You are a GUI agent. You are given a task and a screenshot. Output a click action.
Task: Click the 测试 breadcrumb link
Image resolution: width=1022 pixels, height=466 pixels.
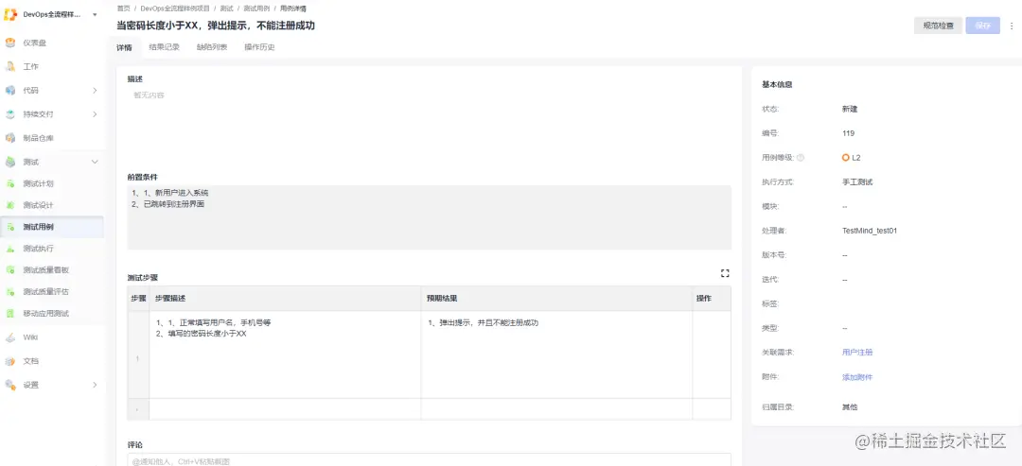click(x=226, y=9)
